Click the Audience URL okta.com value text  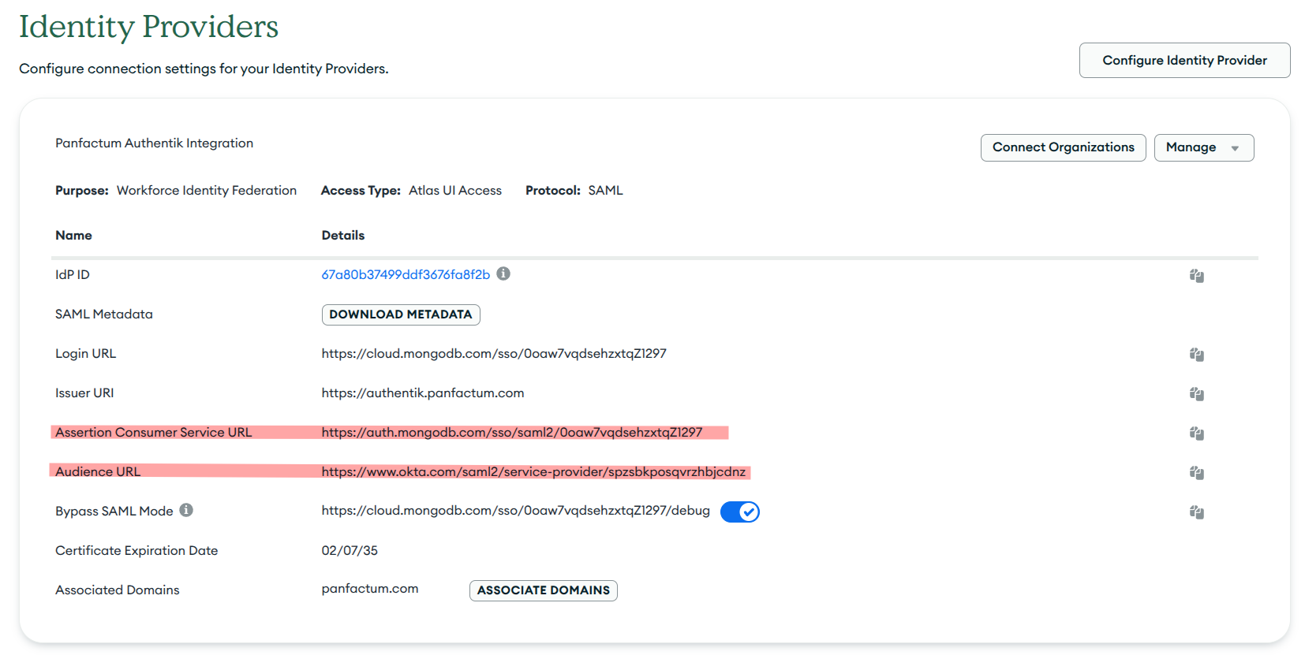[533, 472]
